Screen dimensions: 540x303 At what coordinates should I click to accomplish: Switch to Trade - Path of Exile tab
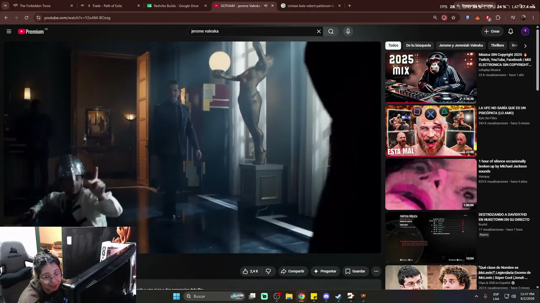109,6
